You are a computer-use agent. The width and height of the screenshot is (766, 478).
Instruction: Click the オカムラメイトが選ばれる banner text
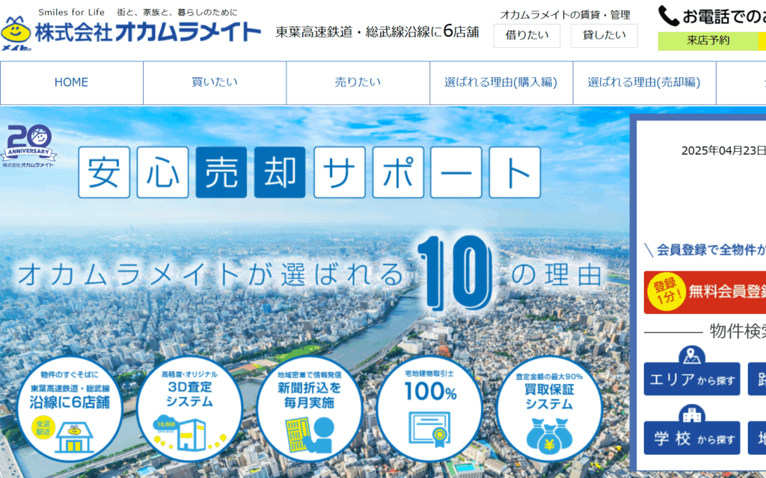210,275
